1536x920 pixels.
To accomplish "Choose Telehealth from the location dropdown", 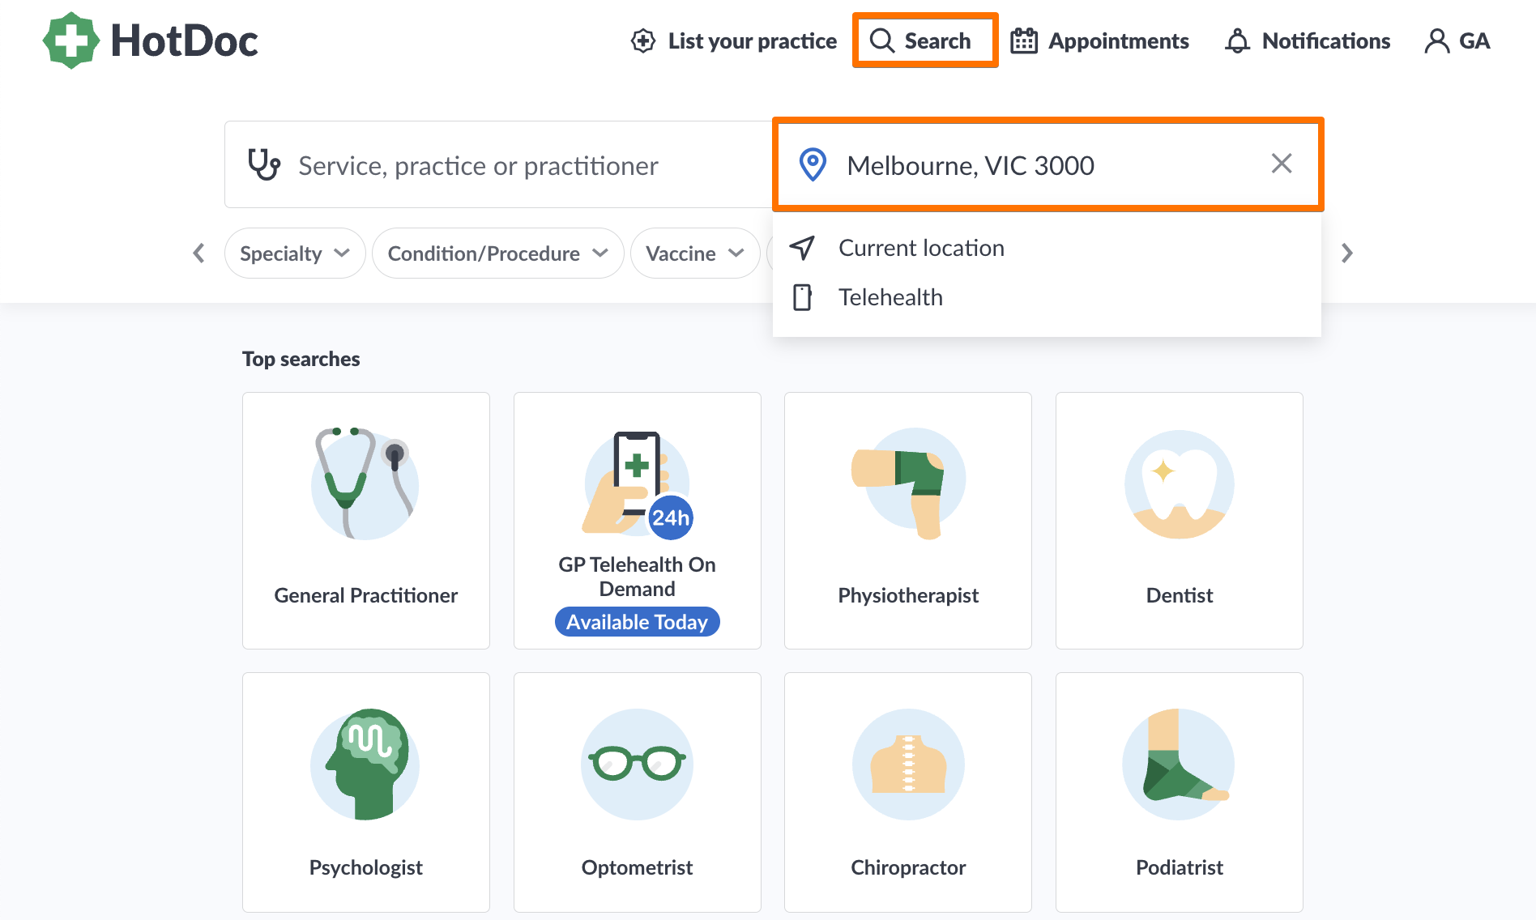I will click(1047, 297).
